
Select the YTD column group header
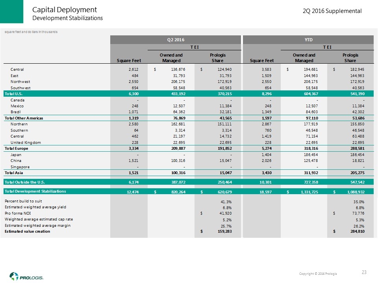(x=310, y=39)
